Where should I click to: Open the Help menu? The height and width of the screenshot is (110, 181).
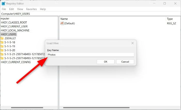(x=43, y=9)
